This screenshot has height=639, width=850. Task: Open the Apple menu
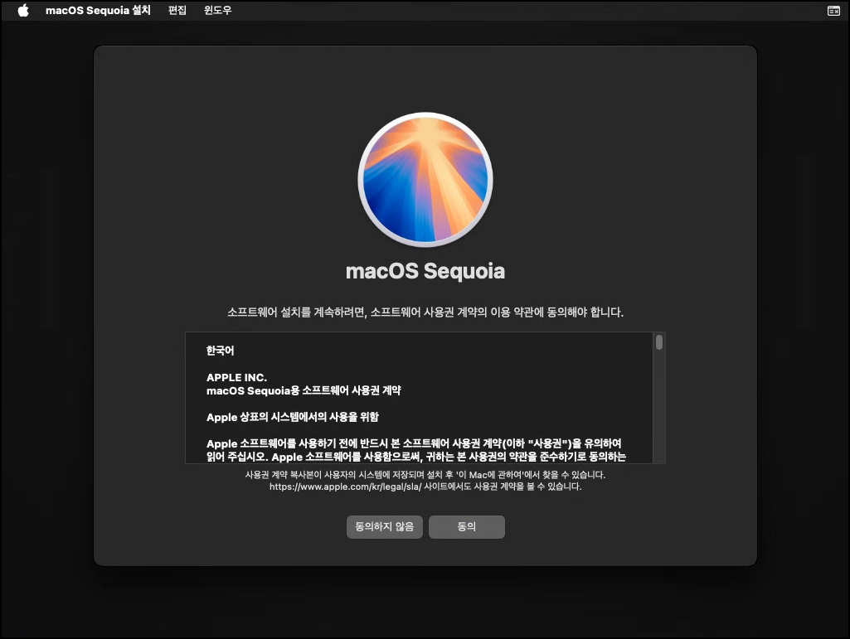point(22,10)
